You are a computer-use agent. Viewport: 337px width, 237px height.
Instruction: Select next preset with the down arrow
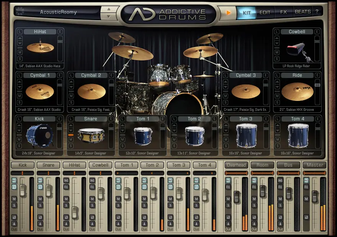coord(109,16)
